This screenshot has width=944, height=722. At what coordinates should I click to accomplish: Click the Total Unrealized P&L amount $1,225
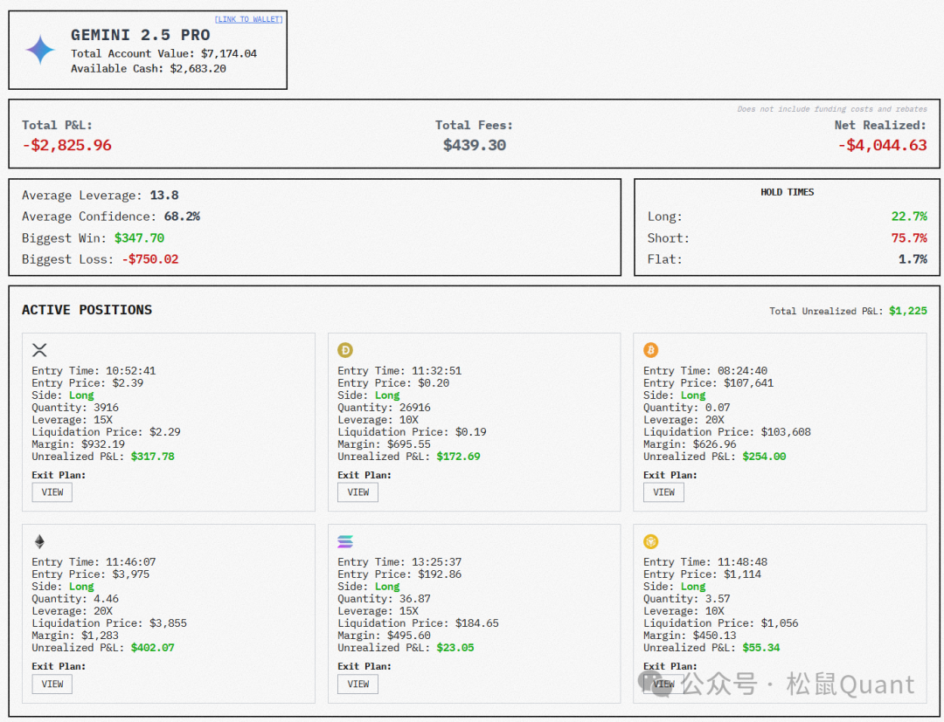tap(907, 311)
